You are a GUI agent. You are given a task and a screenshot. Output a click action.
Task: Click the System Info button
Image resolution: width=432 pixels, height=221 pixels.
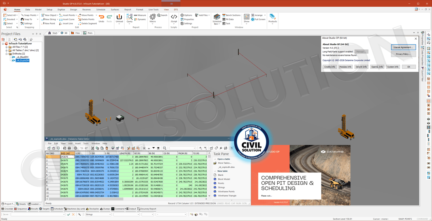(393, 67)
